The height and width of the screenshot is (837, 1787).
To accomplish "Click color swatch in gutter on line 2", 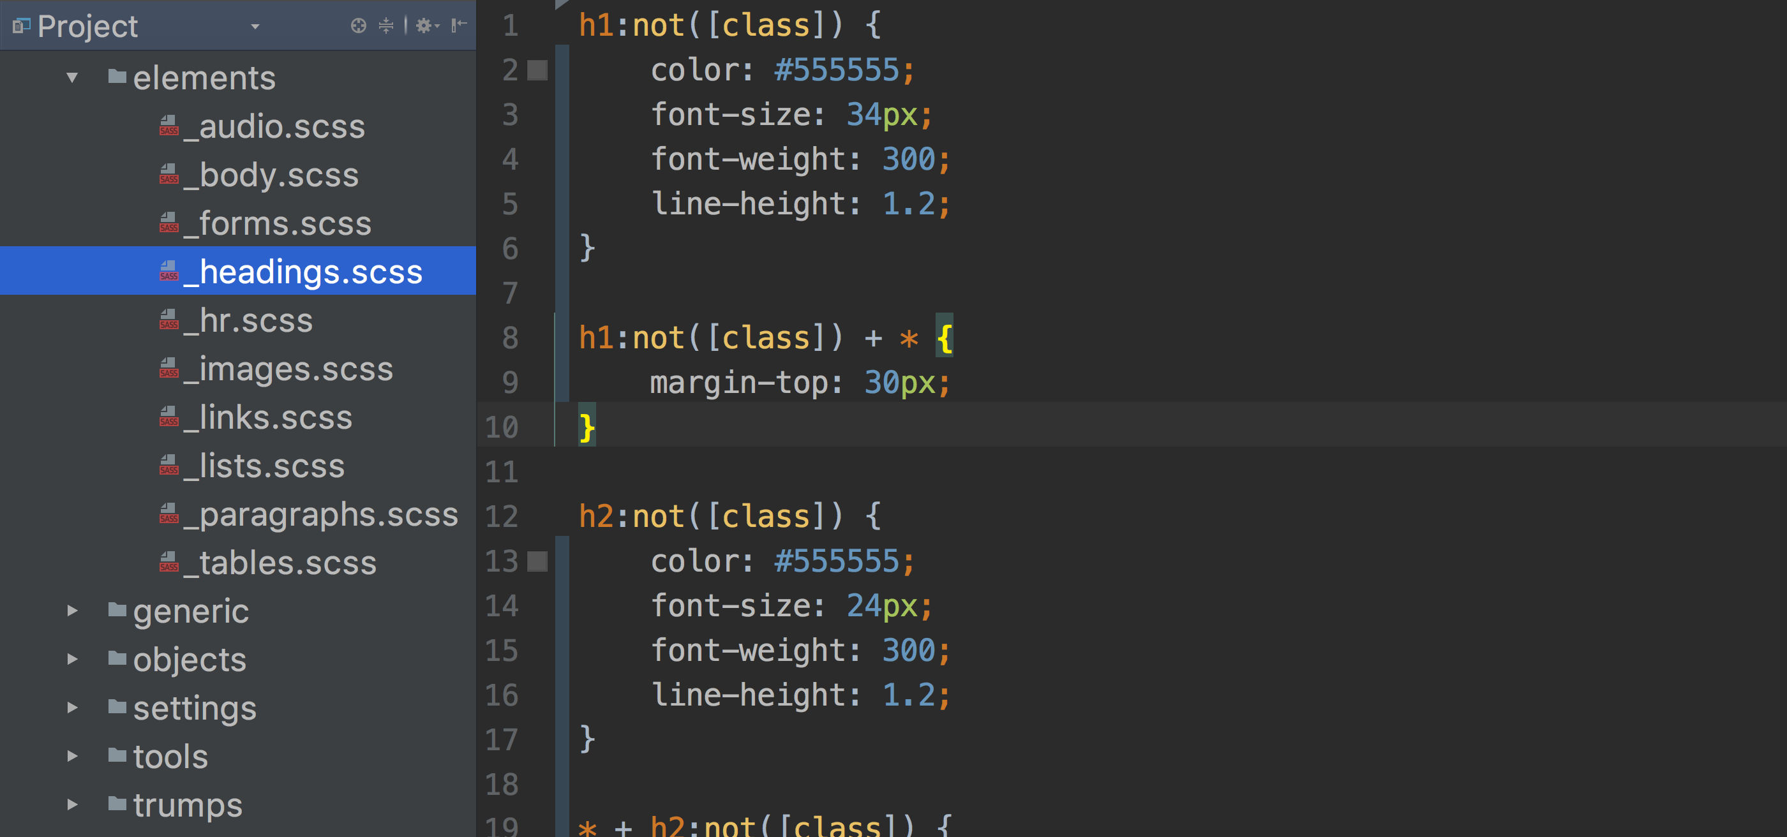I will coord(537,70).
